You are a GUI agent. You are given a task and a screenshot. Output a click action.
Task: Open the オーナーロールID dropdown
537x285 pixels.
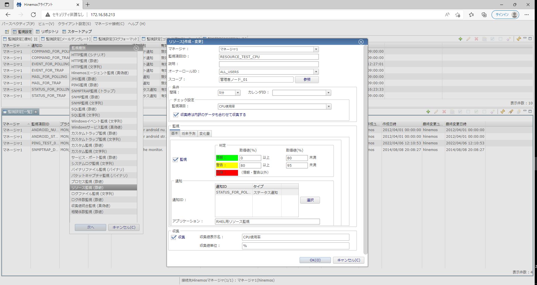point(316,72)
